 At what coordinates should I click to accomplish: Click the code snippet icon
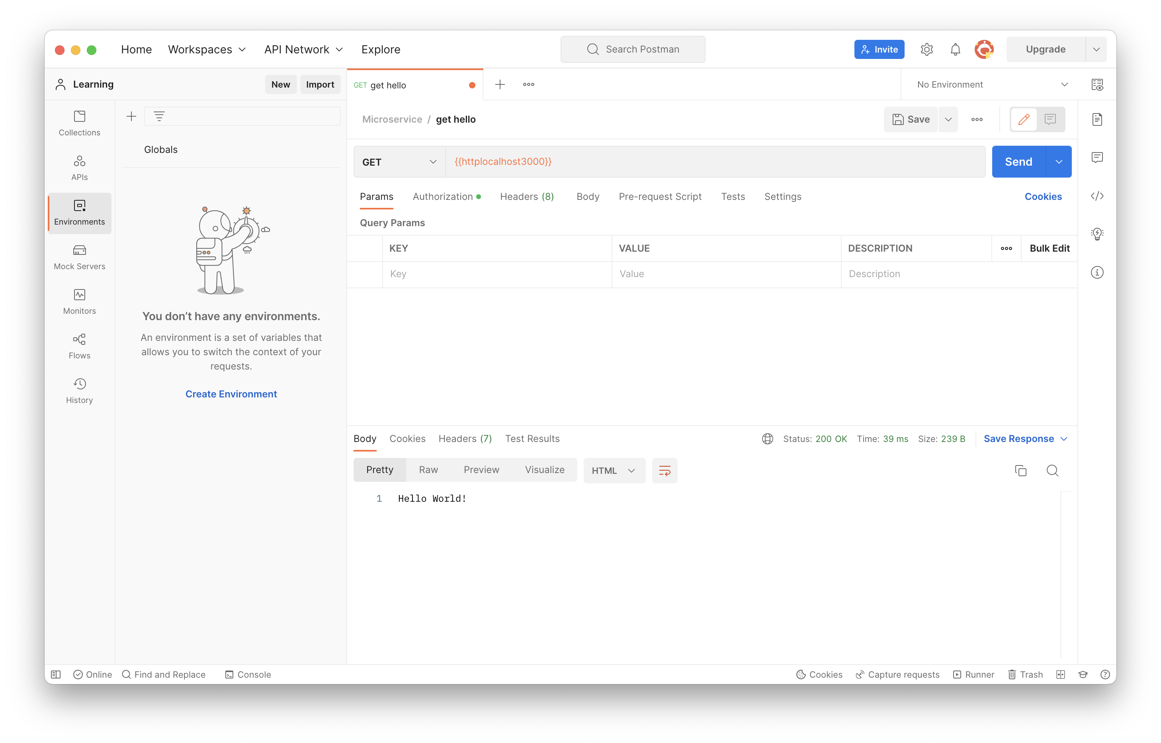[1097, 196]
